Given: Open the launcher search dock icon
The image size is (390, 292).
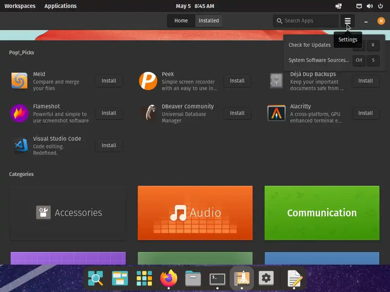Looking at the screenshot, I should [x=96, y=278].
